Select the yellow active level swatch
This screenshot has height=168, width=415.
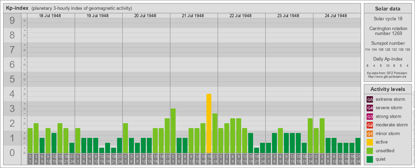pos(370,142)
